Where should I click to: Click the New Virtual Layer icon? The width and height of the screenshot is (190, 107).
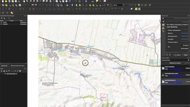(x=20, y=5)
